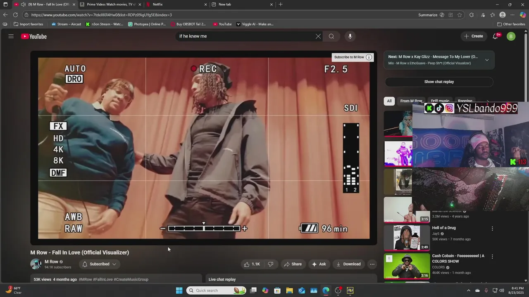Open more actions ellipsis under video

(x=372, y=264)
